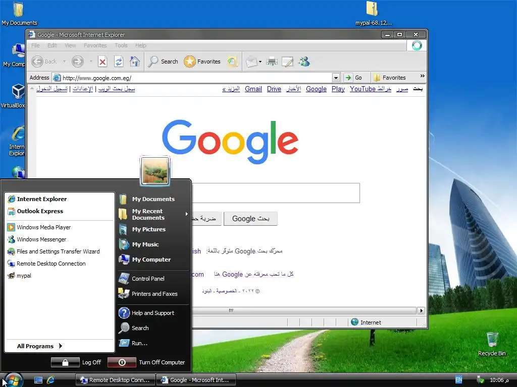The height and width of the screenshot is (387, 517).
Task: Open the File menu
Action: [x=35, y=45]
